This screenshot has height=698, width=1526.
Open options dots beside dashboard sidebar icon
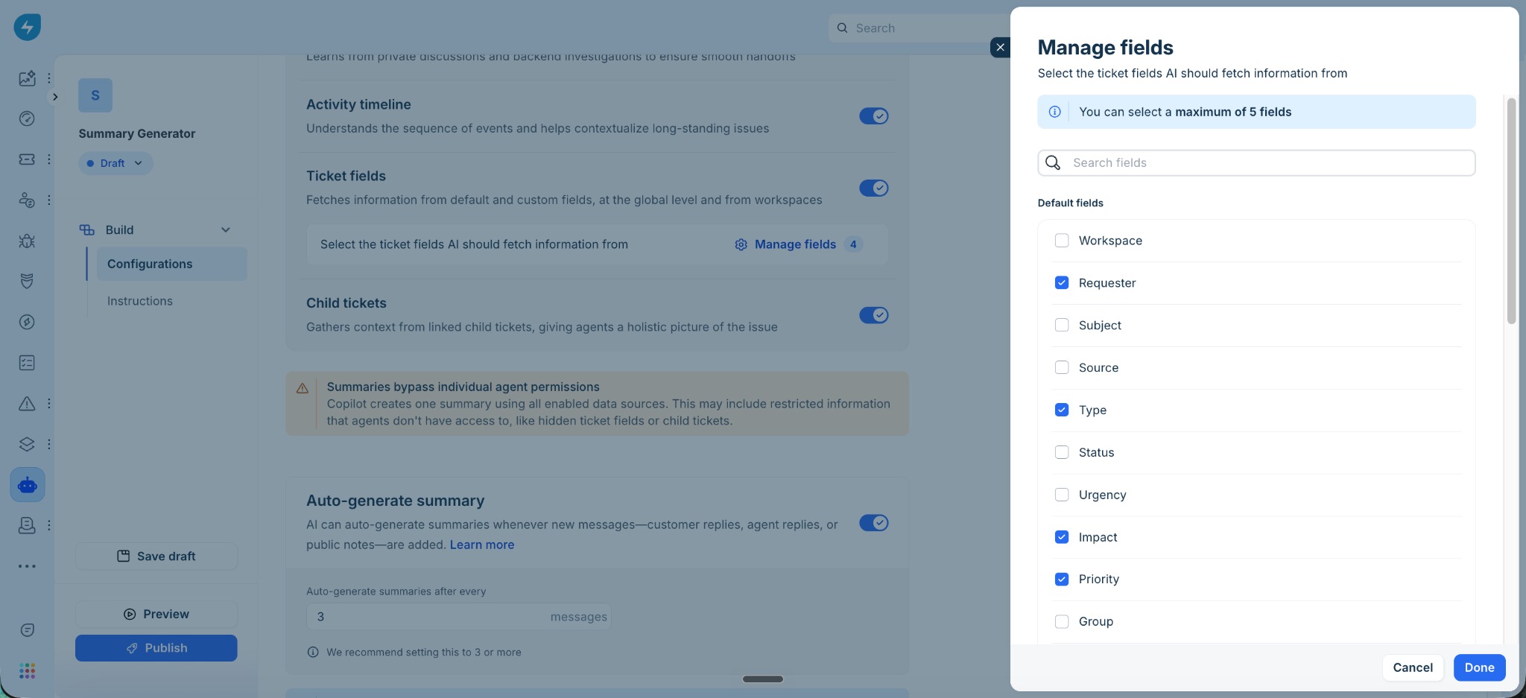tap(49, 78)
